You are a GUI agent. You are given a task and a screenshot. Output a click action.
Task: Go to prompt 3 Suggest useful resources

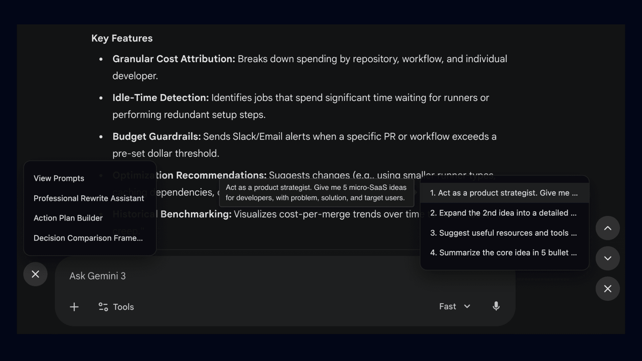pyautogui.click(x=504, y=233)
